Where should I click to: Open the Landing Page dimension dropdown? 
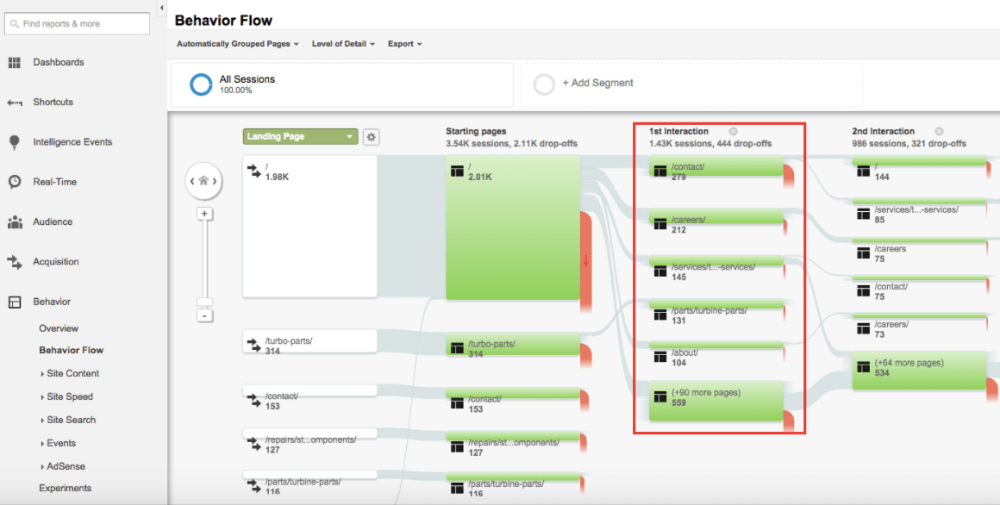(299, 137)
